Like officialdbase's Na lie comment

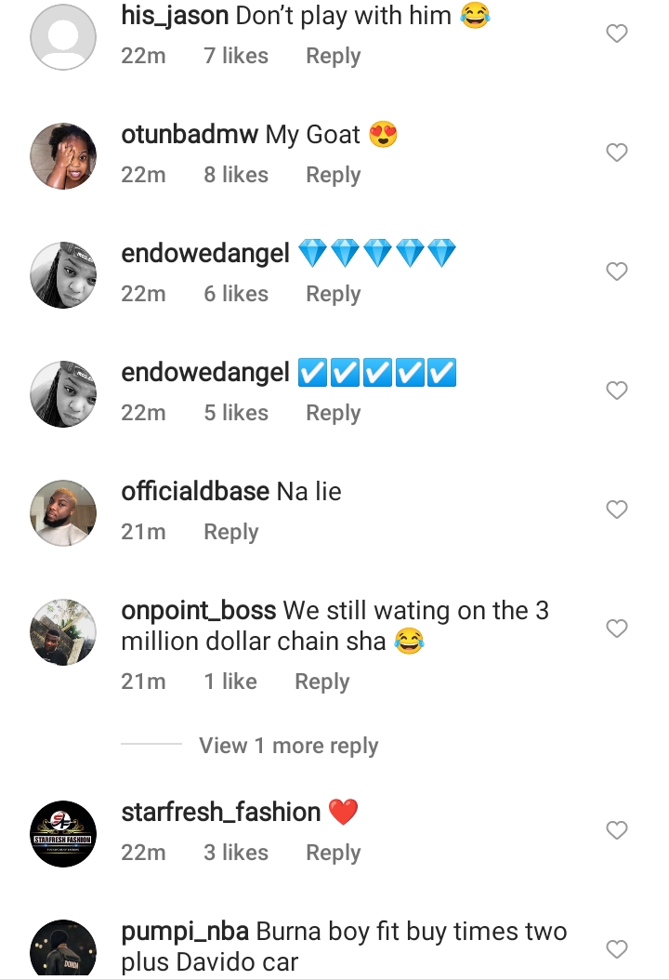[x=617, y=510]
